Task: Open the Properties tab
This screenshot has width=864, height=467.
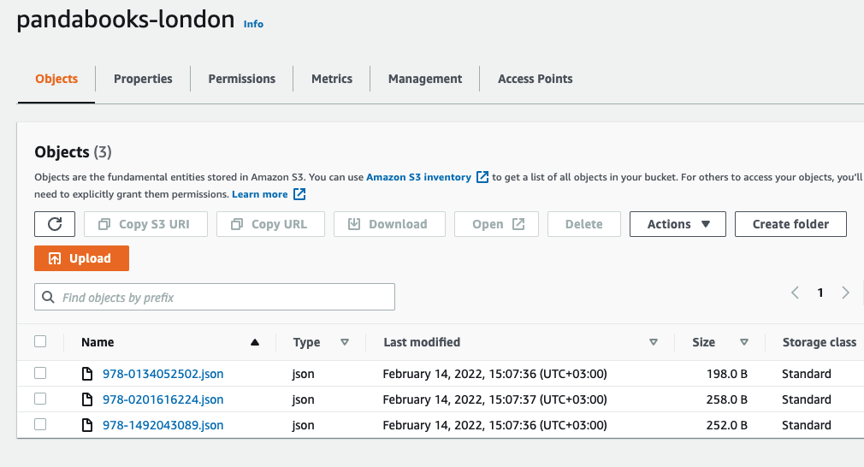Action: point(143,79)
